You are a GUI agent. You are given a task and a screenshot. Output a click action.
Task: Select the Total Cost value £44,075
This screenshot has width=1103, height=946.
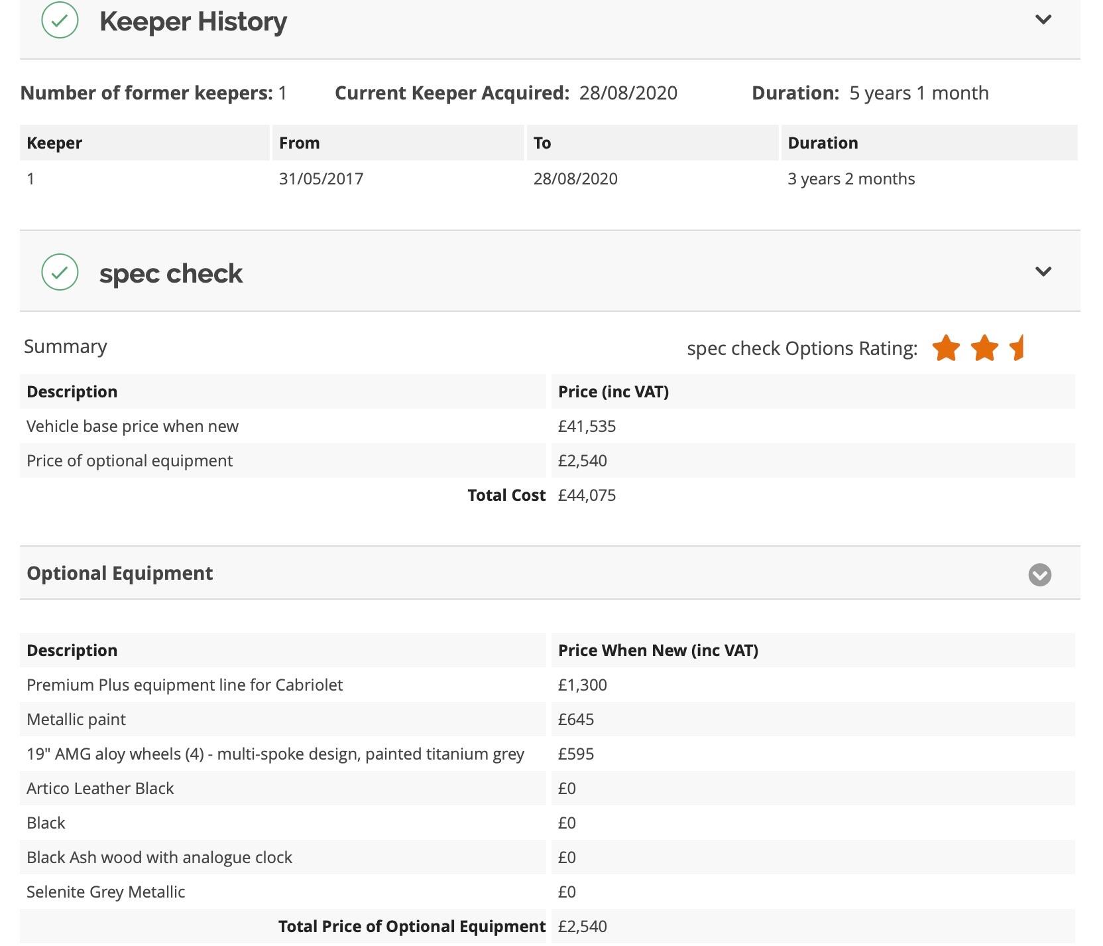coord(587,495)
